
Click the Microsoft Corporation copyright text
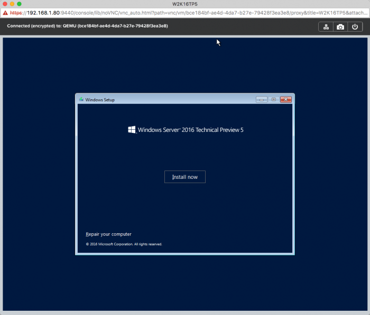(x=124, y=244)
